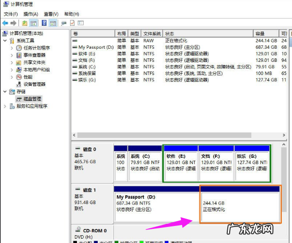292x243 pixels.
Task: Select 设备管理器 in the tree
Action: coord(35,84)
